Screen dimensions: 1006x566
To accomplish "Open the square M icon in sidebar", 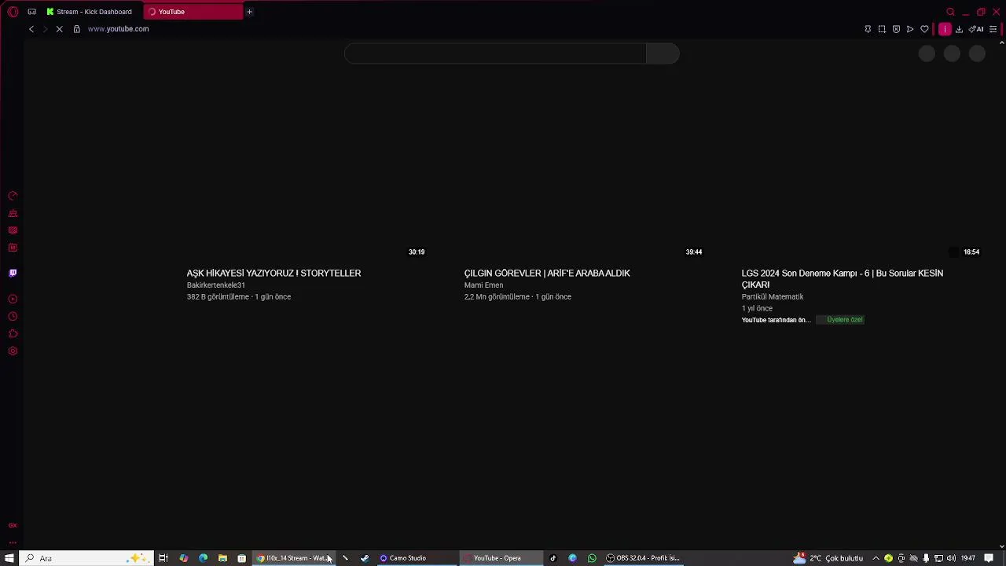I will click(13, 248).
